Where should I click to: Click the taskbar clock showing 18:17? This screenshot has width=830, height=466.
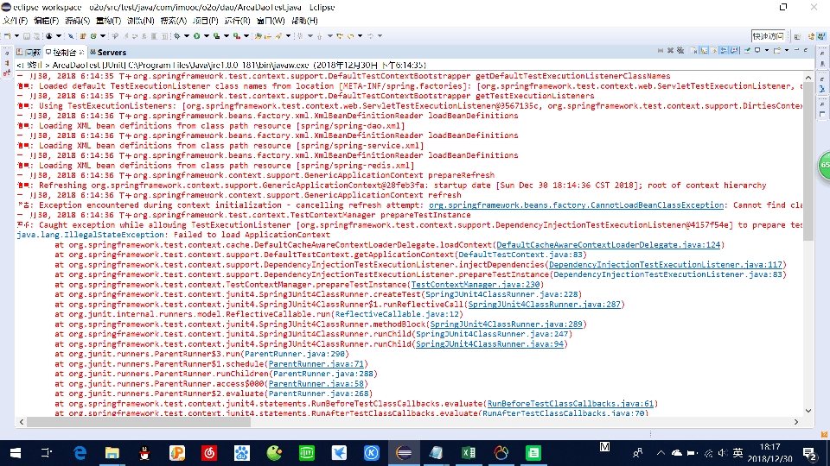(769, 453)
